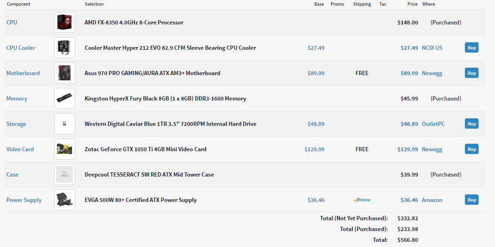Open the Video Card component link
Image resolution: width=495 pixels, height=247 pixels.
point(20,149)
